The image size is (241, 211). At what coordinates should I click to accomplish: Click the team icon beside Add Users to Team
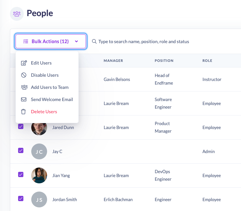[x=24, y=87]
